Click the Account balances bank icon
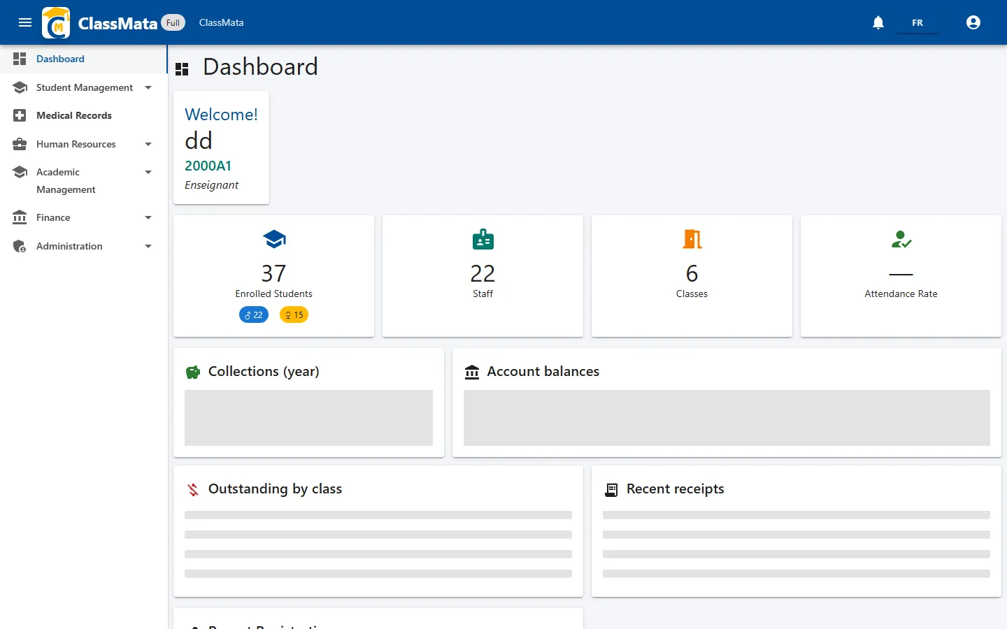This screenshot has width=1007, height=629. (x=472, y=372)
